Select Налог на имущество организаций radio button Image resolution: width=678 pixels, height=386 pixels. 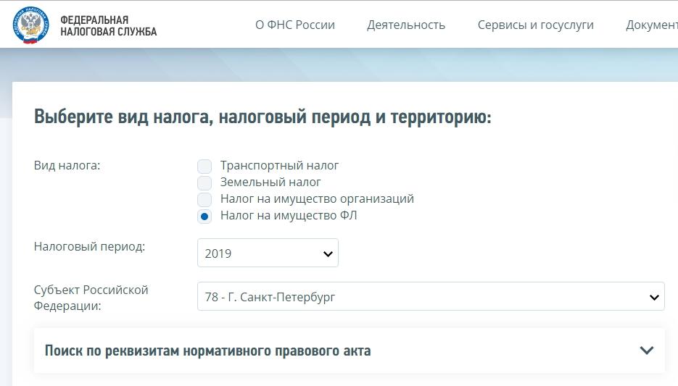(204, 199)
